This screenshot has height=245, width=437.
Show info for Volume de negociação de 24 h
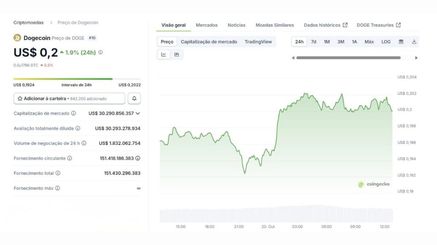click(x=84, y=143)
